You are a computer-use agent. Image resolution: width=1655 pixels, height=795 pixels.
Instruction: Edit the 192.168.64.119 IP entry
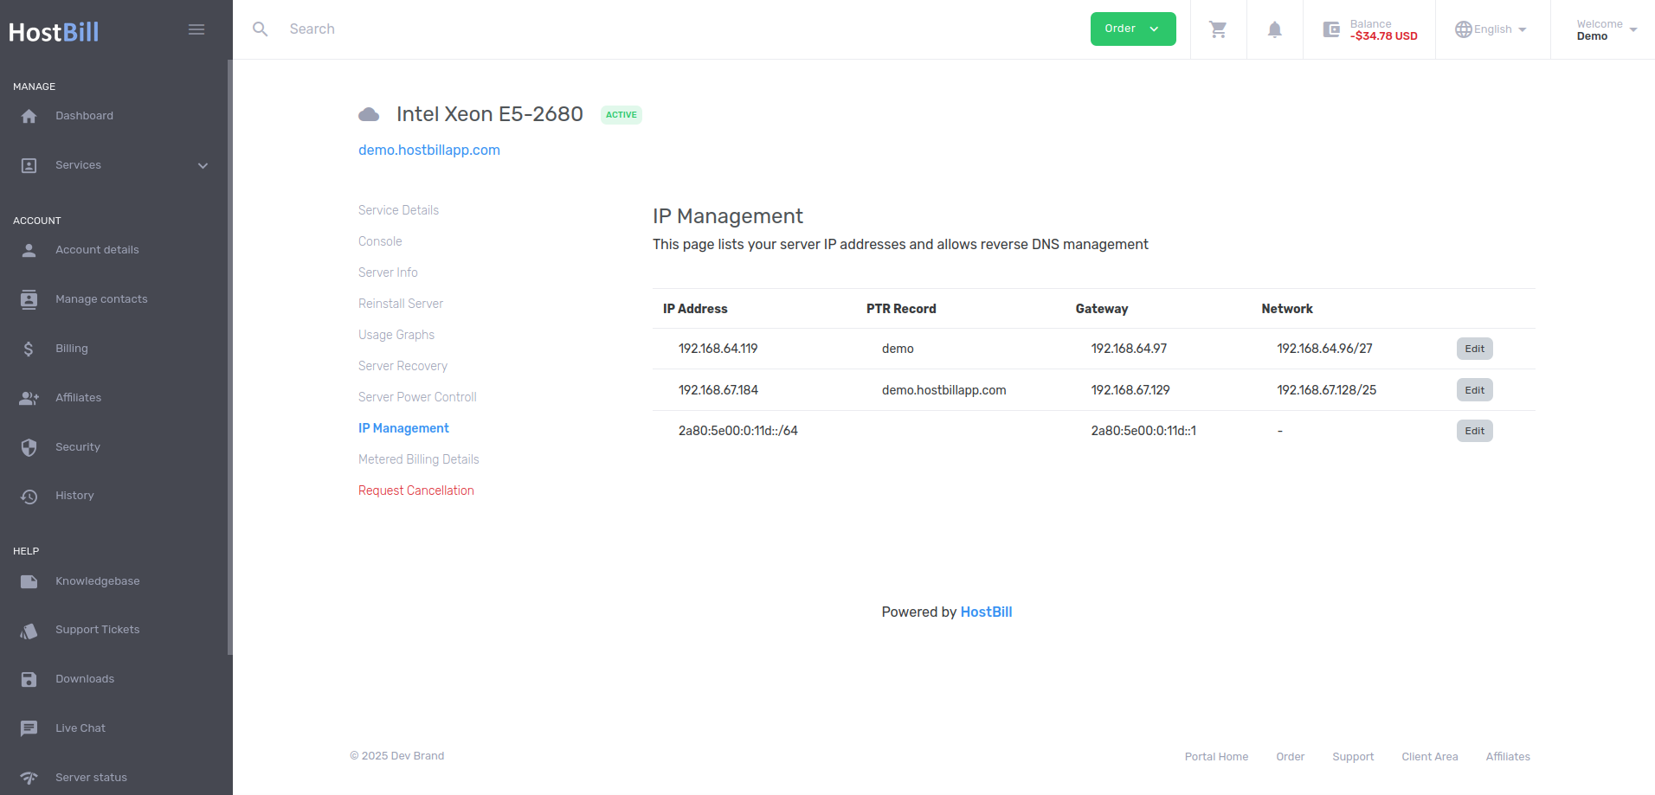1474,349
